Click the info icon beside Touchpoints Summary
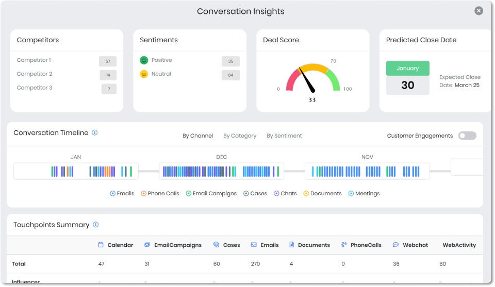495x287 pixels. click(95, 225)
